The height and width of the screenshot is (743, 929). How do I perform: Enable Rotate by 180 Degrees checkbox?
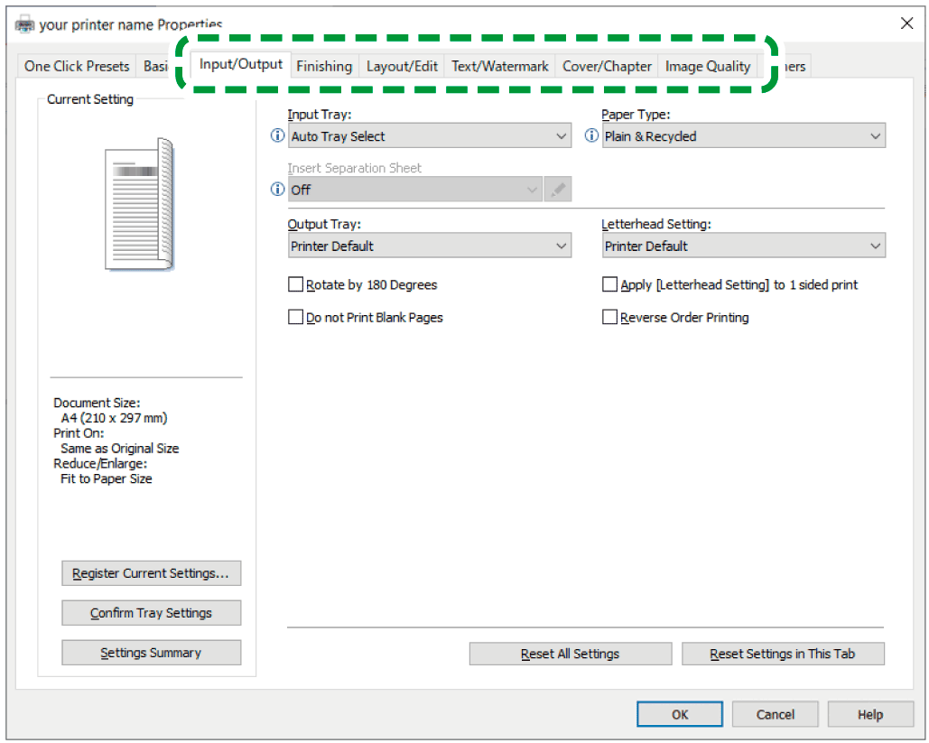[295, 284]
